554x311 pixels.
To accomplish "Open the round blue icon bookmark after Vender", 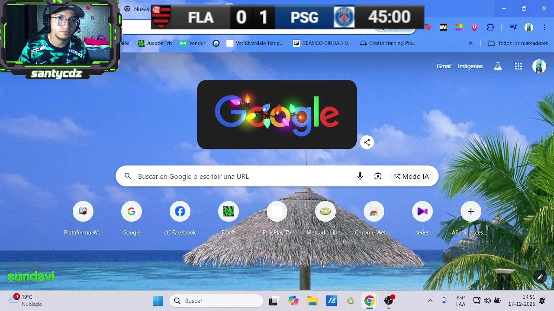I will coord(216,43).
